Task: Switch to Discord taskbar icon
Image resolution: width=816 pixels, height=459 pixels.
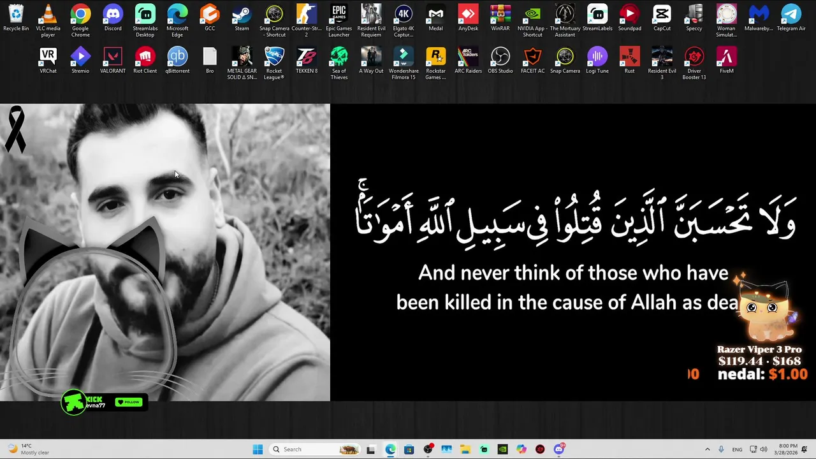Action: pos(559,449)
